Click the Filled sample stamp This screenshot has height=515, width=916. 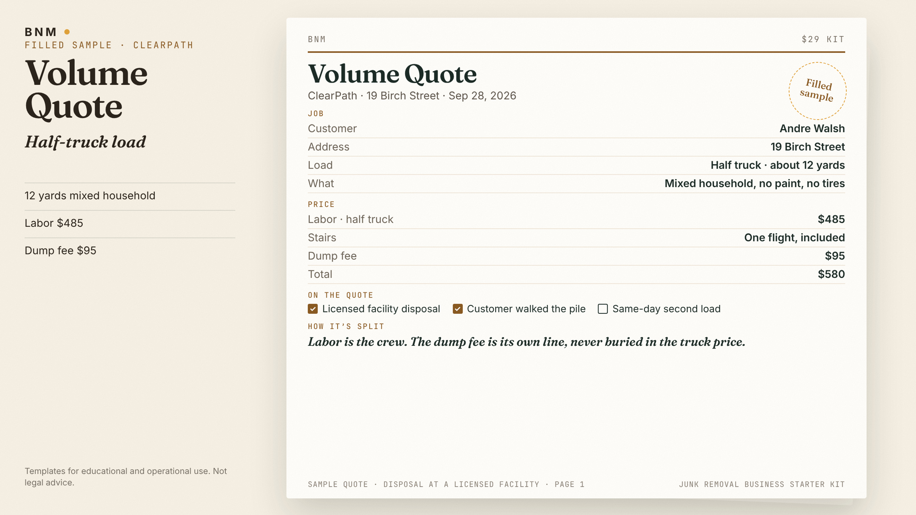click(x=817, y=91)
